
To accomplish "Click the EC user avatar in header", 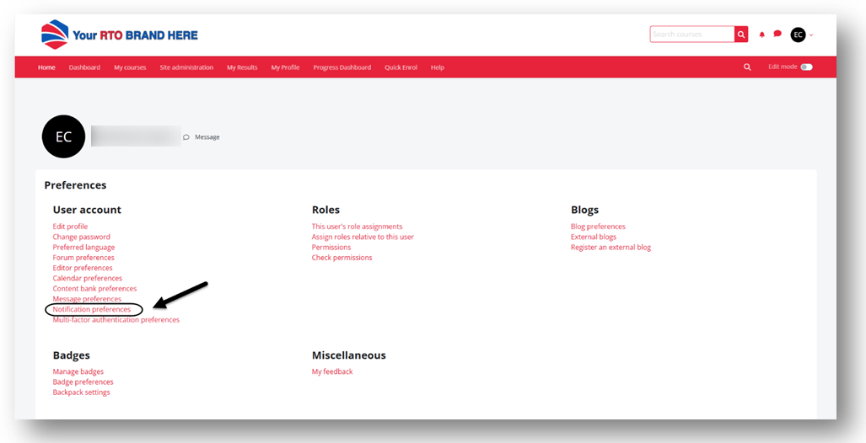I will (x=798, y=35).
